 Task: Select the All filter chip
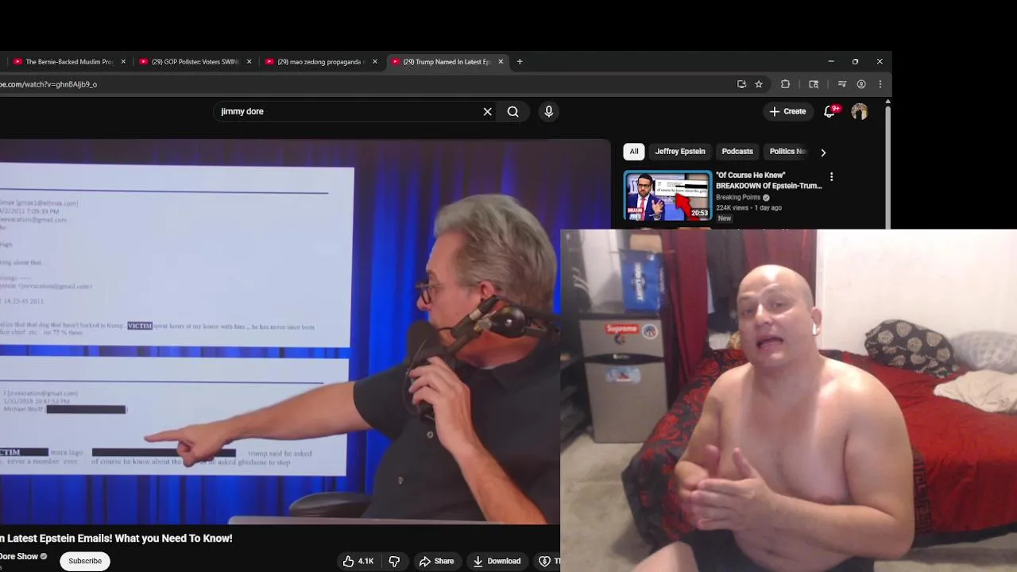[x=633, y=151]
